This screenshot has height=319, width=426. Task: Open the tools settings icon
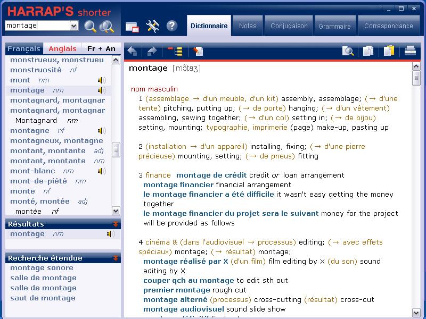(152, 26)
